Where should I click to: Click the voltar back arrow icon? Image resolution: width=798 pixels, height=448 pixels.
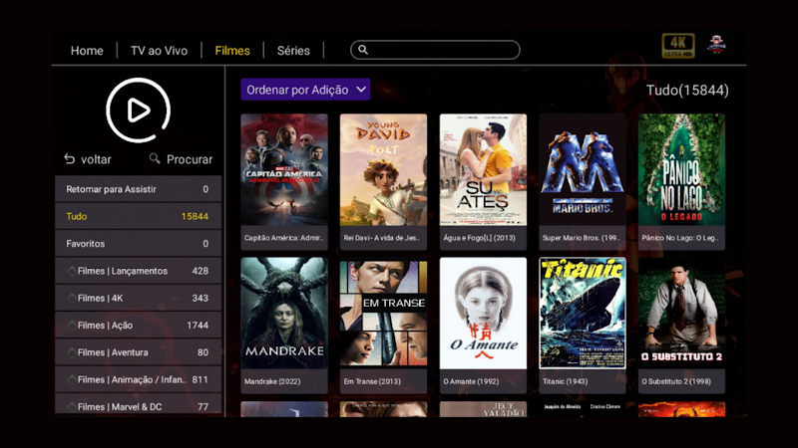point(69,159)
